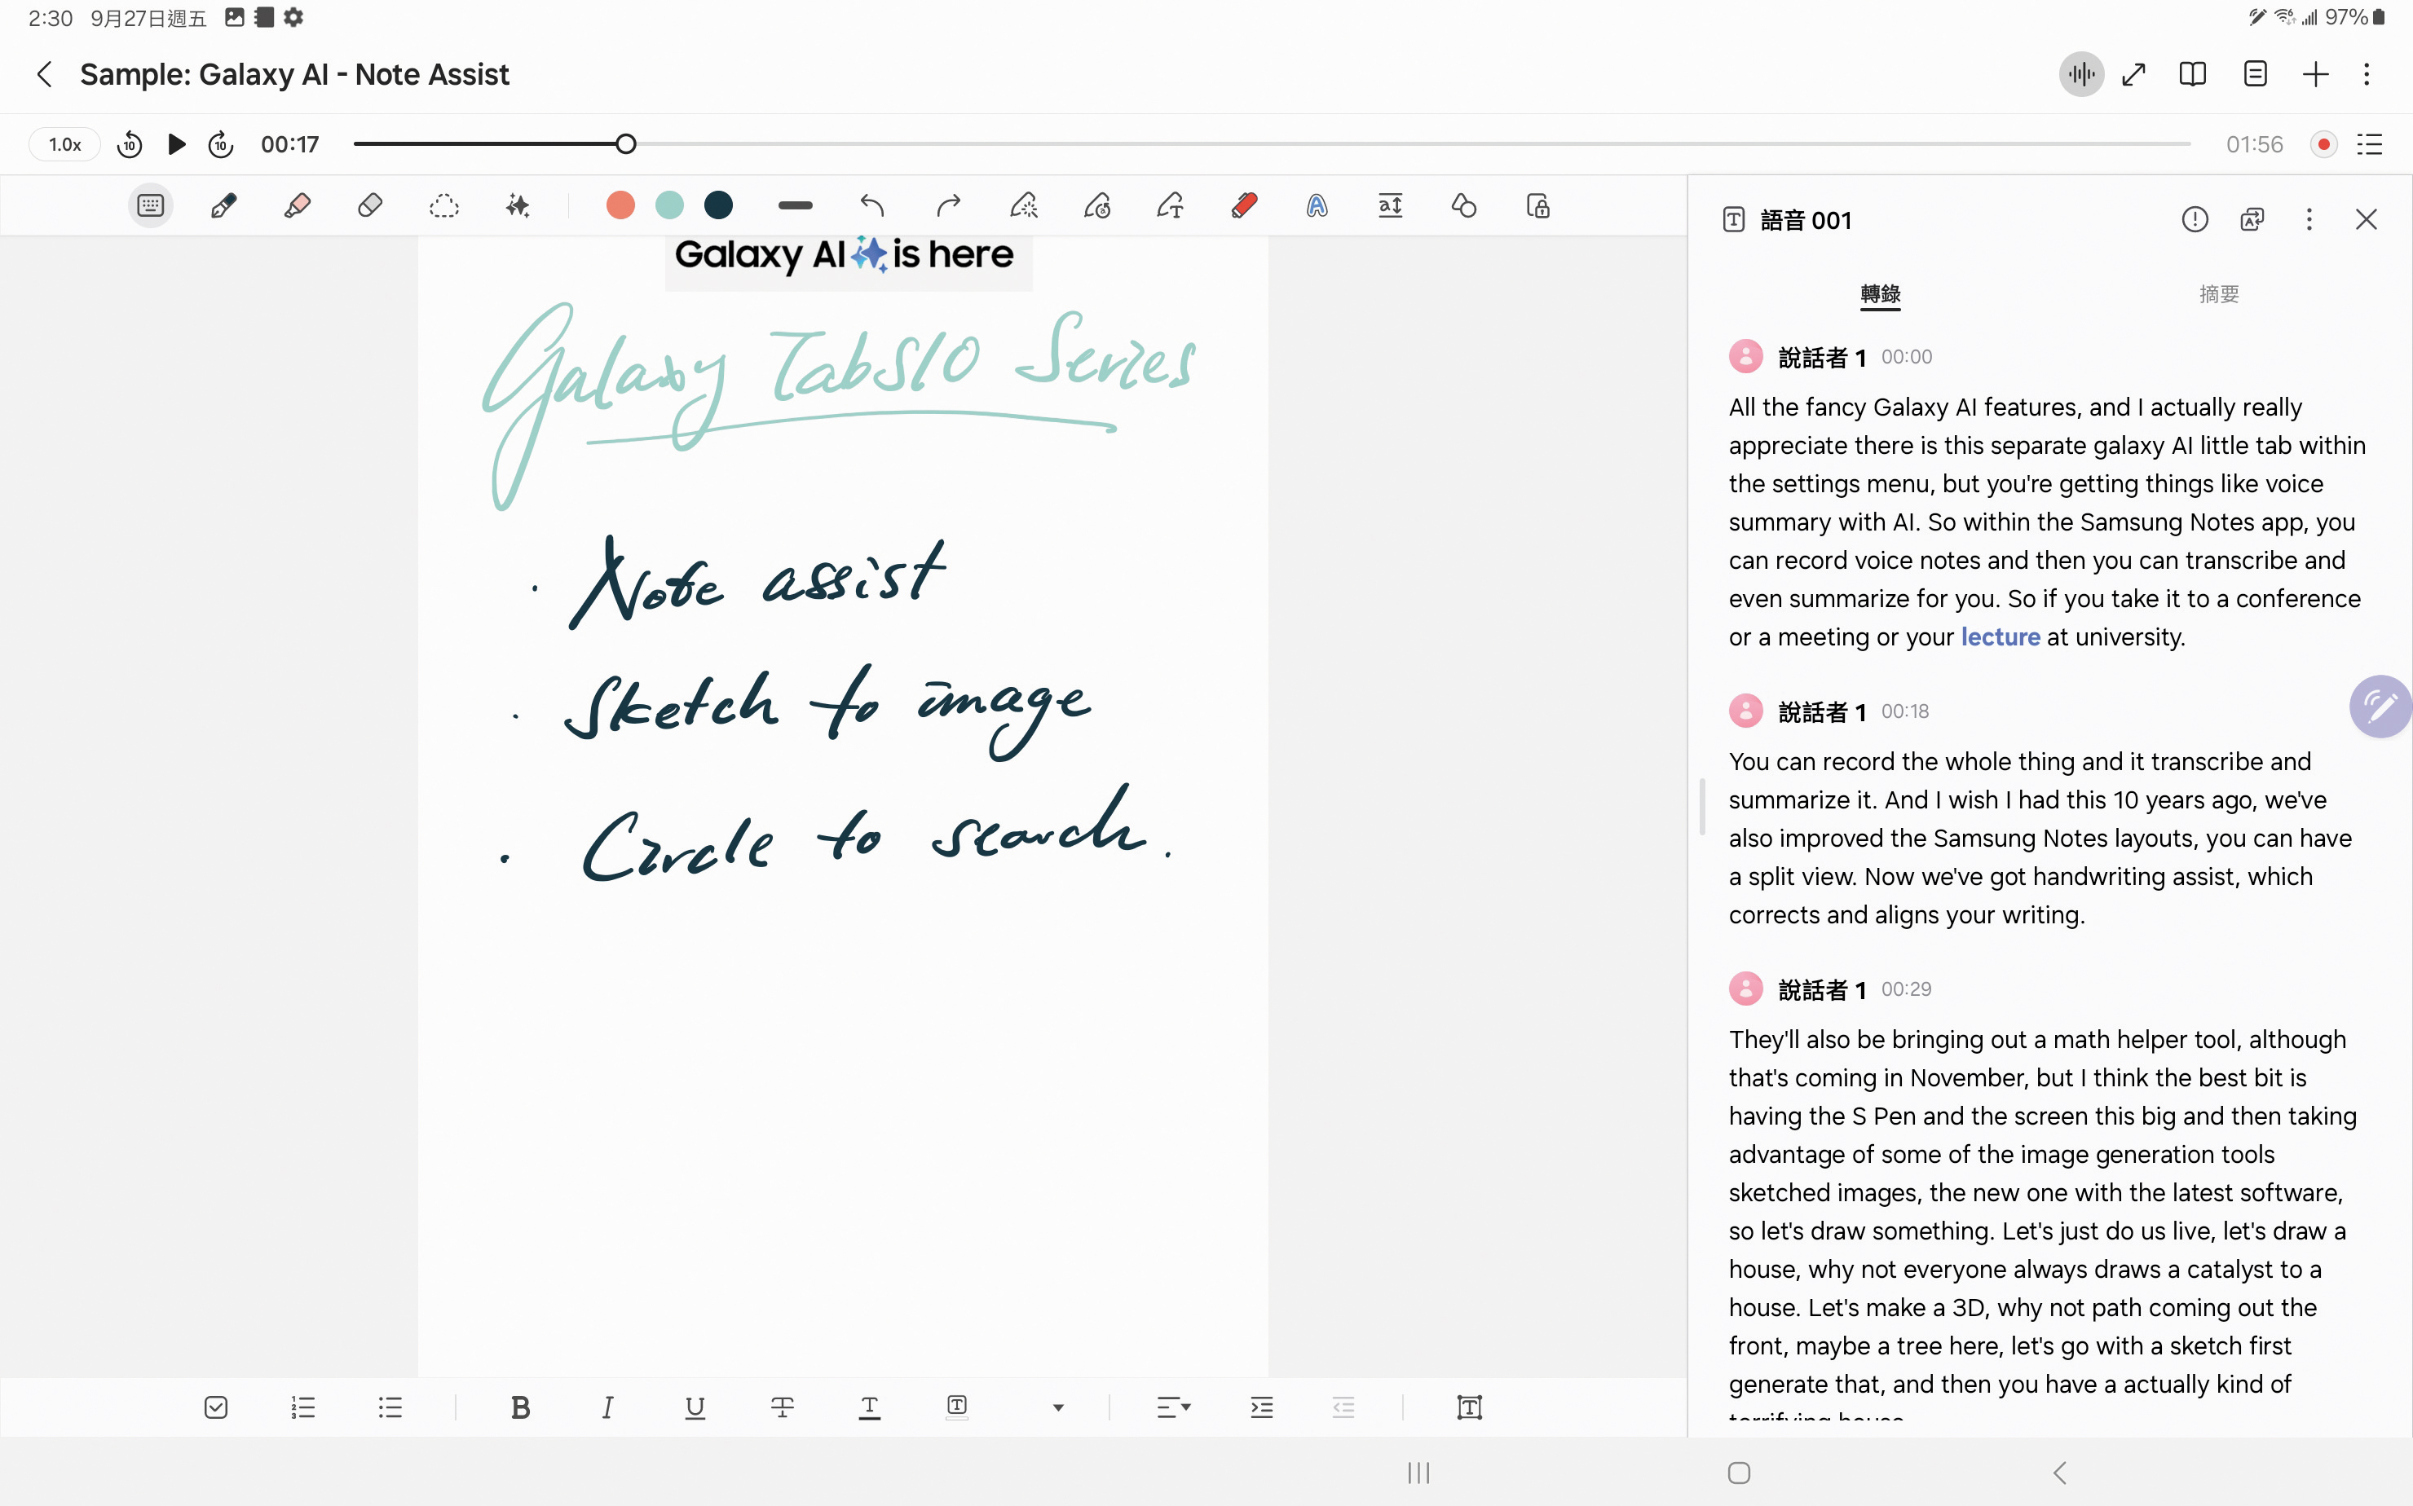This screenshot has width=2413, height=1506.
Task: Start recording with red record button
Action: coord(2323,144)
